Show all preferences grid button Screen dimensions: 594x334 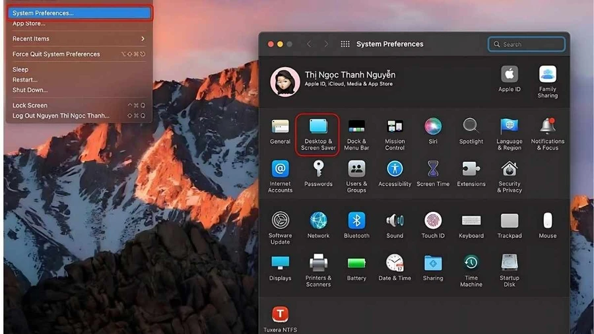click(345, 44)
